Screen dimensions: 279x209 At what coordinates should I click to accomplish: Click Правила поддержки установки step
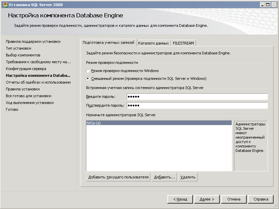(x=33, y=41)
